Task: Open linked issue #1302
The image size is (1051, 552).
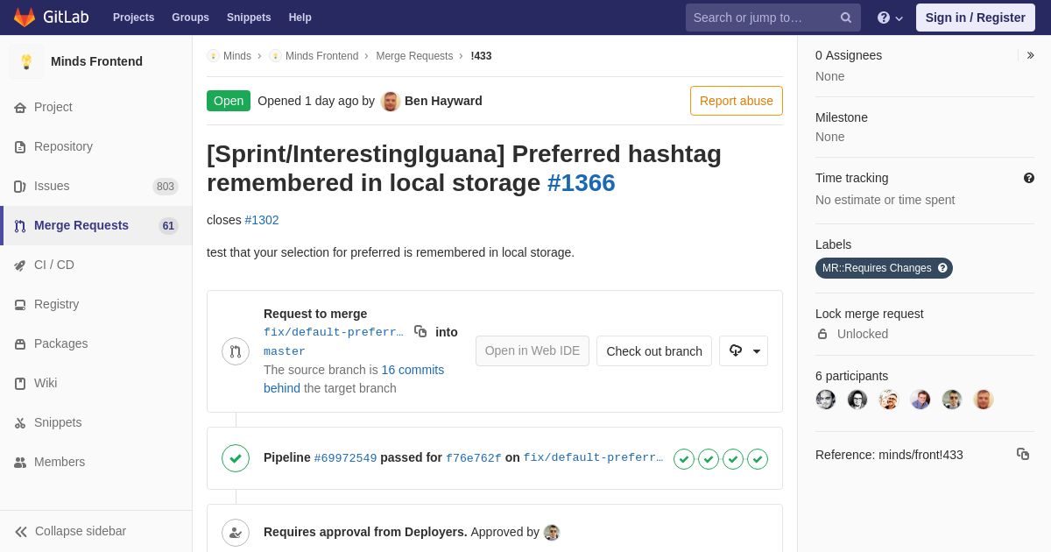Action: [262, 220]
